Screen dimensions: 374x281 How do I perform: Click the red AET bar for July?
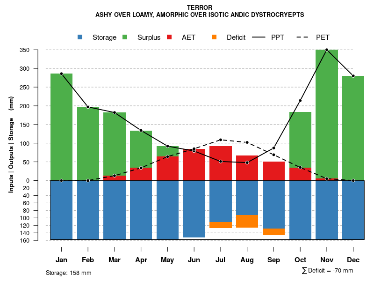point(221,163)
